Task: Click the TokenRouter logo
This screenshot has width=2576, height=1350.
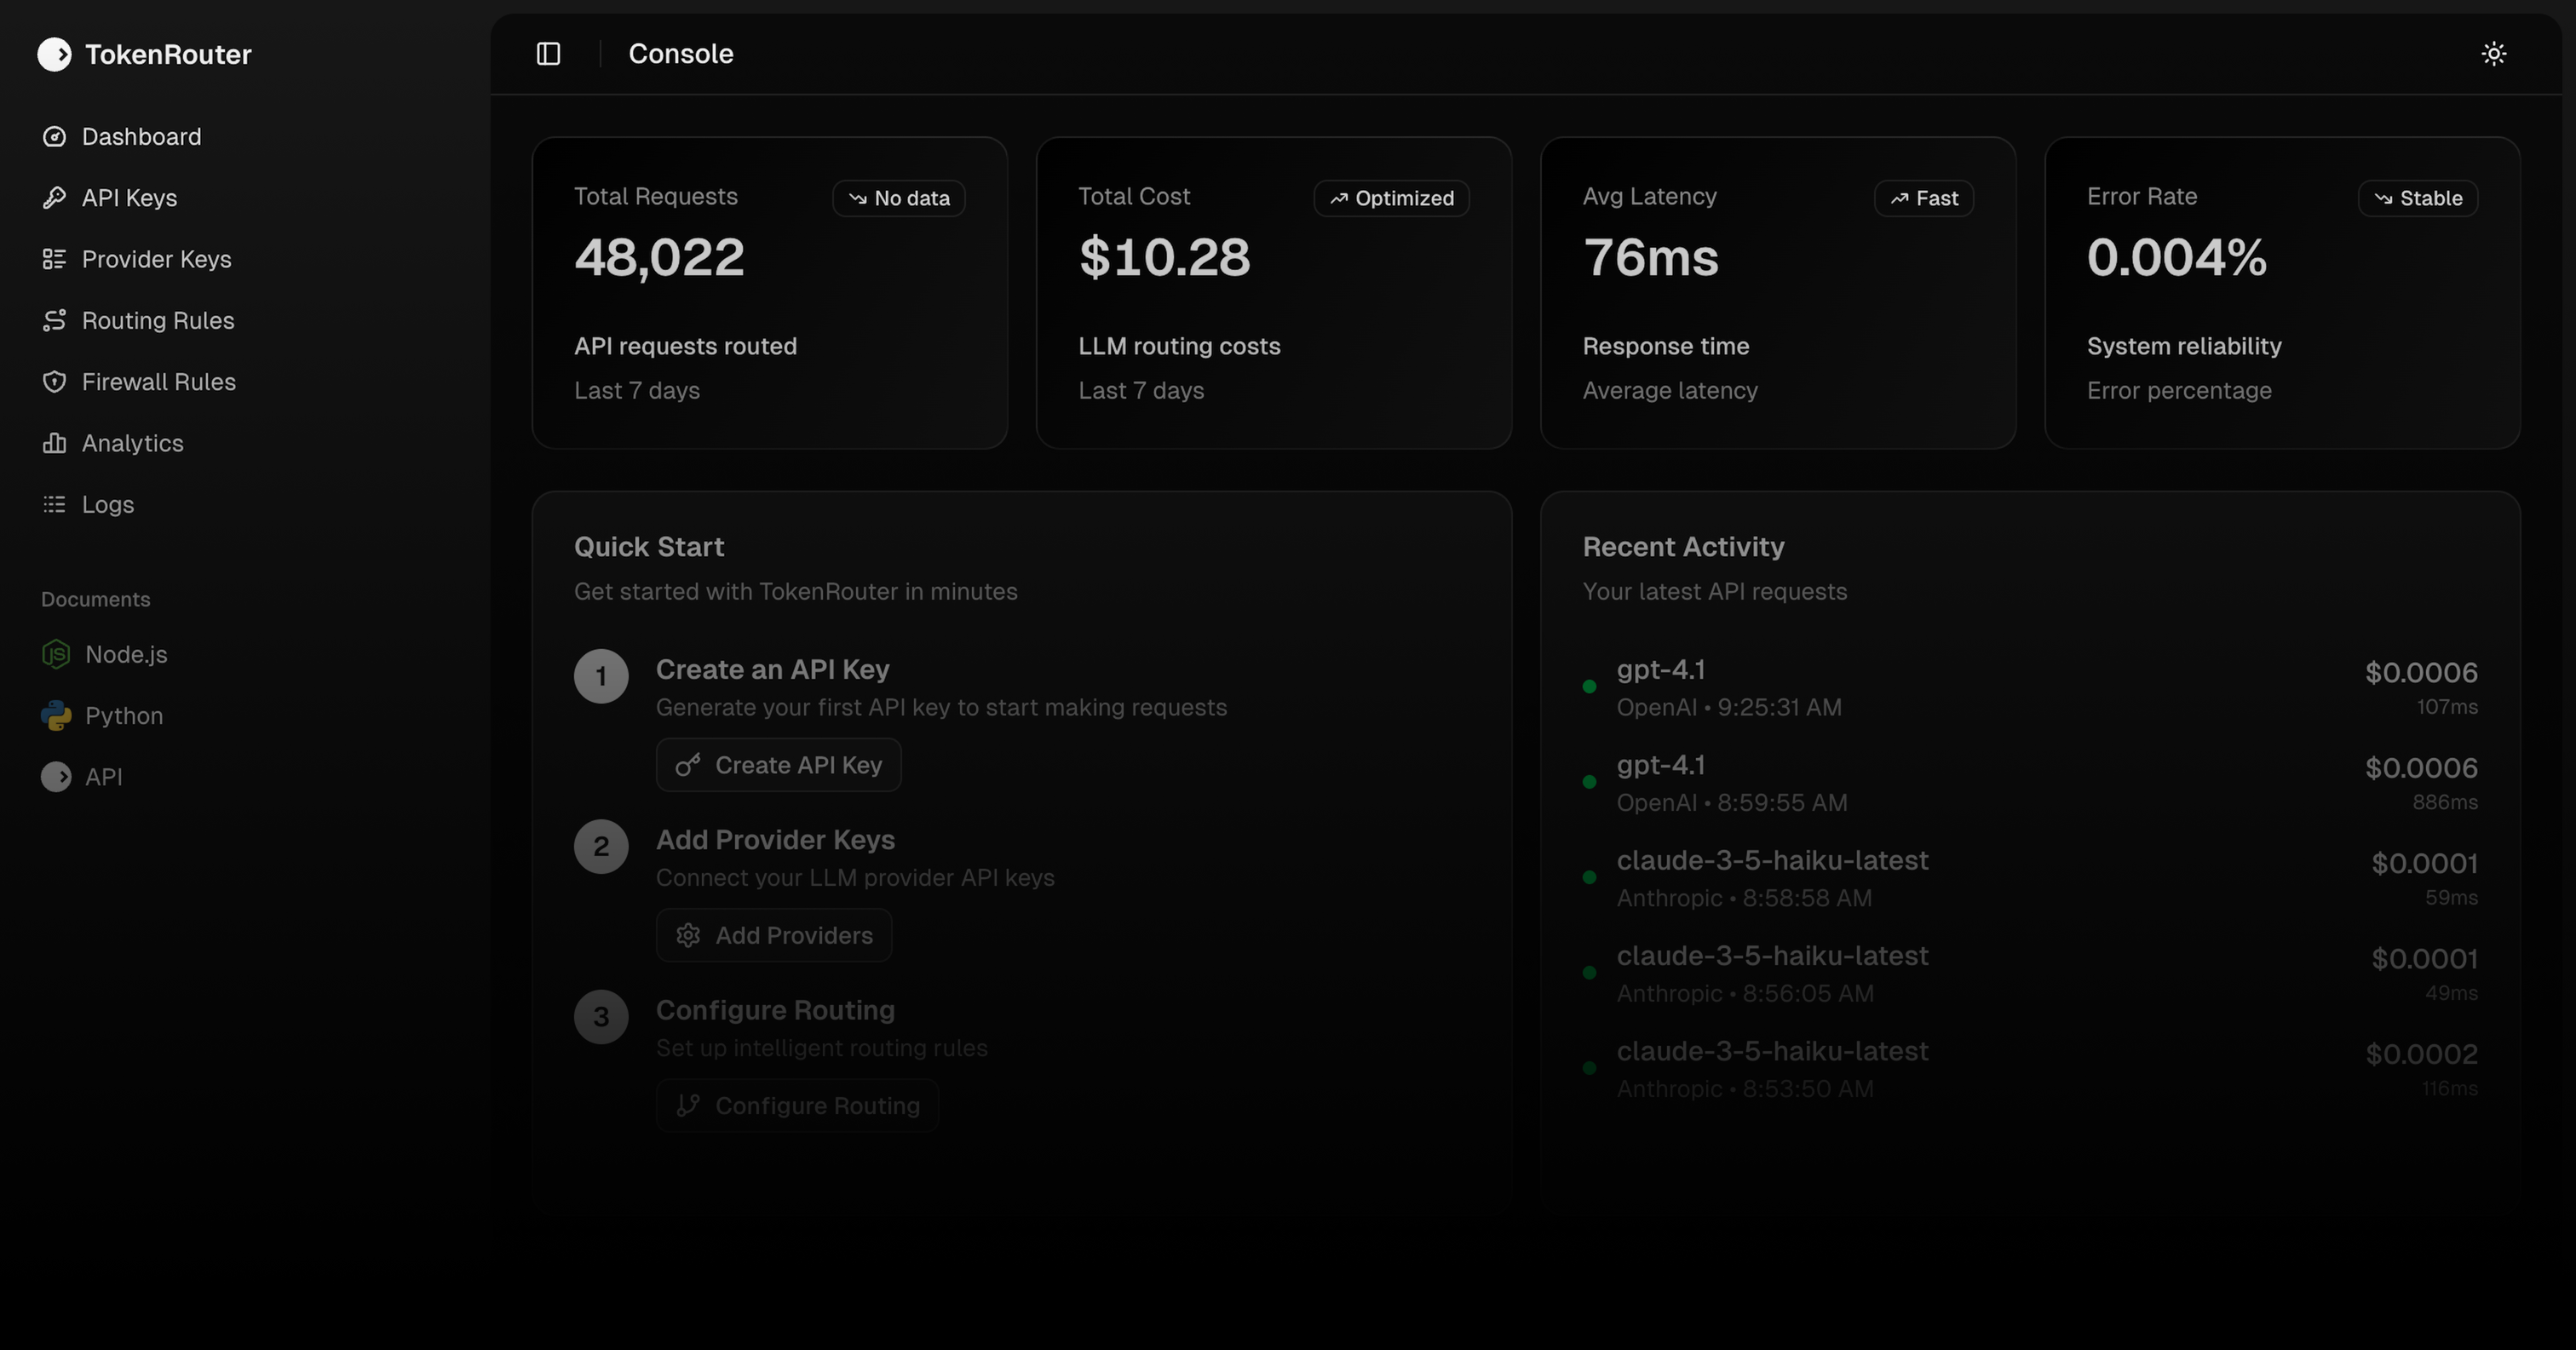Action: (x=144, y=54)
